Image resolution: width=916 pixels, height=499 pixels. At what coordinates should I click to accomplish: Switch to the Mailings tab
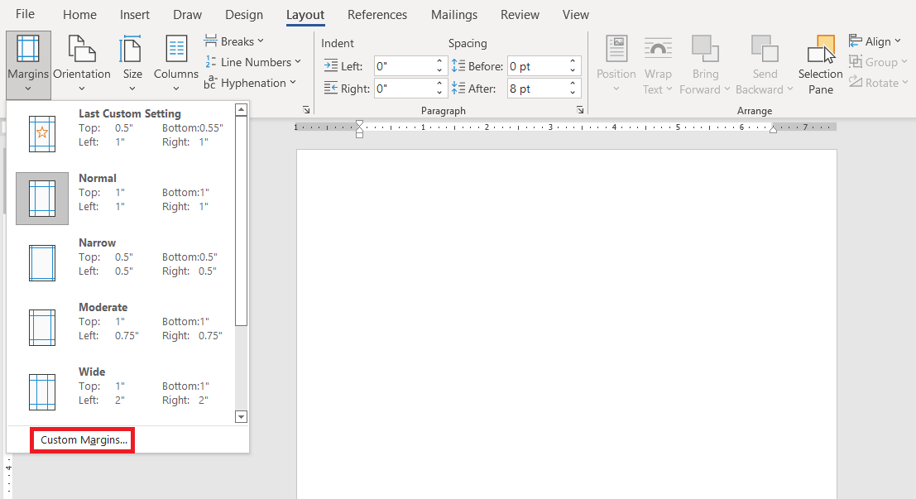coord(454,15)
